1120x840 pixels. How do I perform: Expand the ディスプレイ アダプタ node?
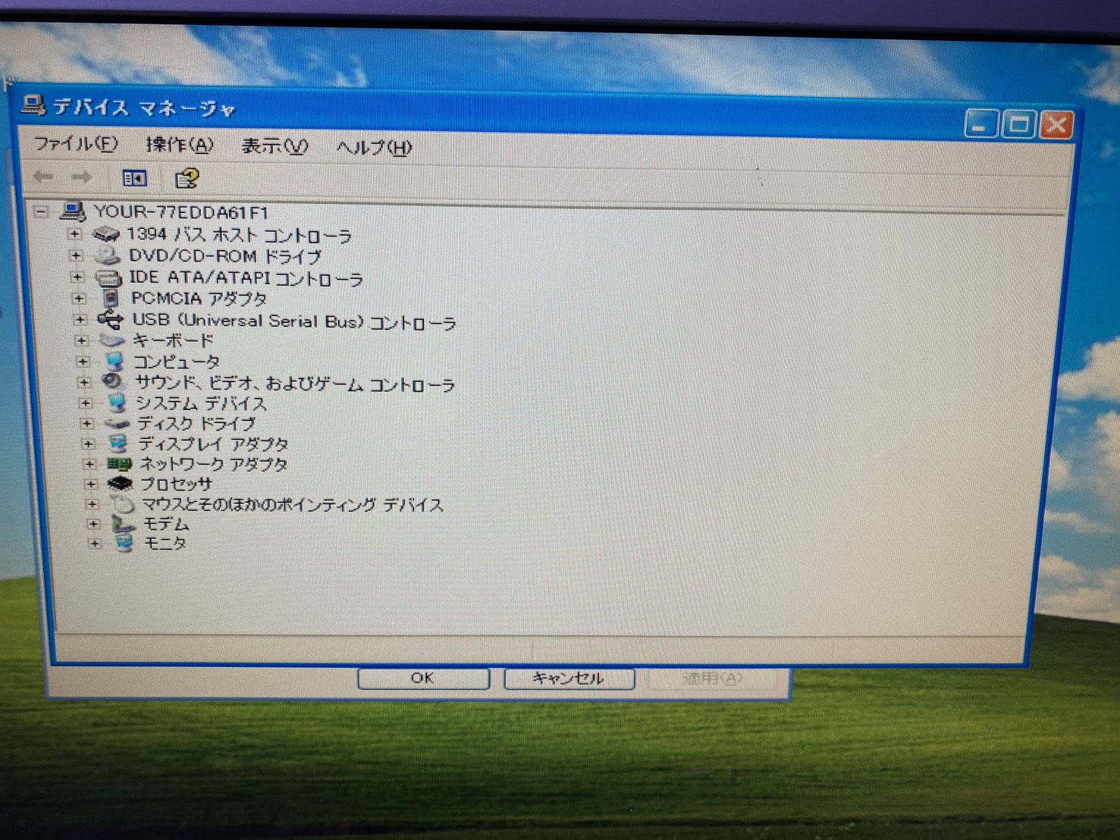(88, 444)
